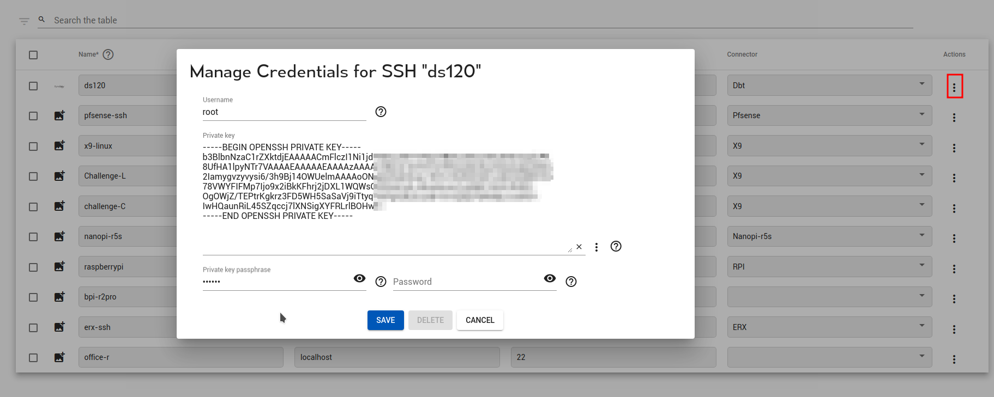Clear the private key with the X icon
The height and width of the screenshot is (397, 994).
pos(579,247)
